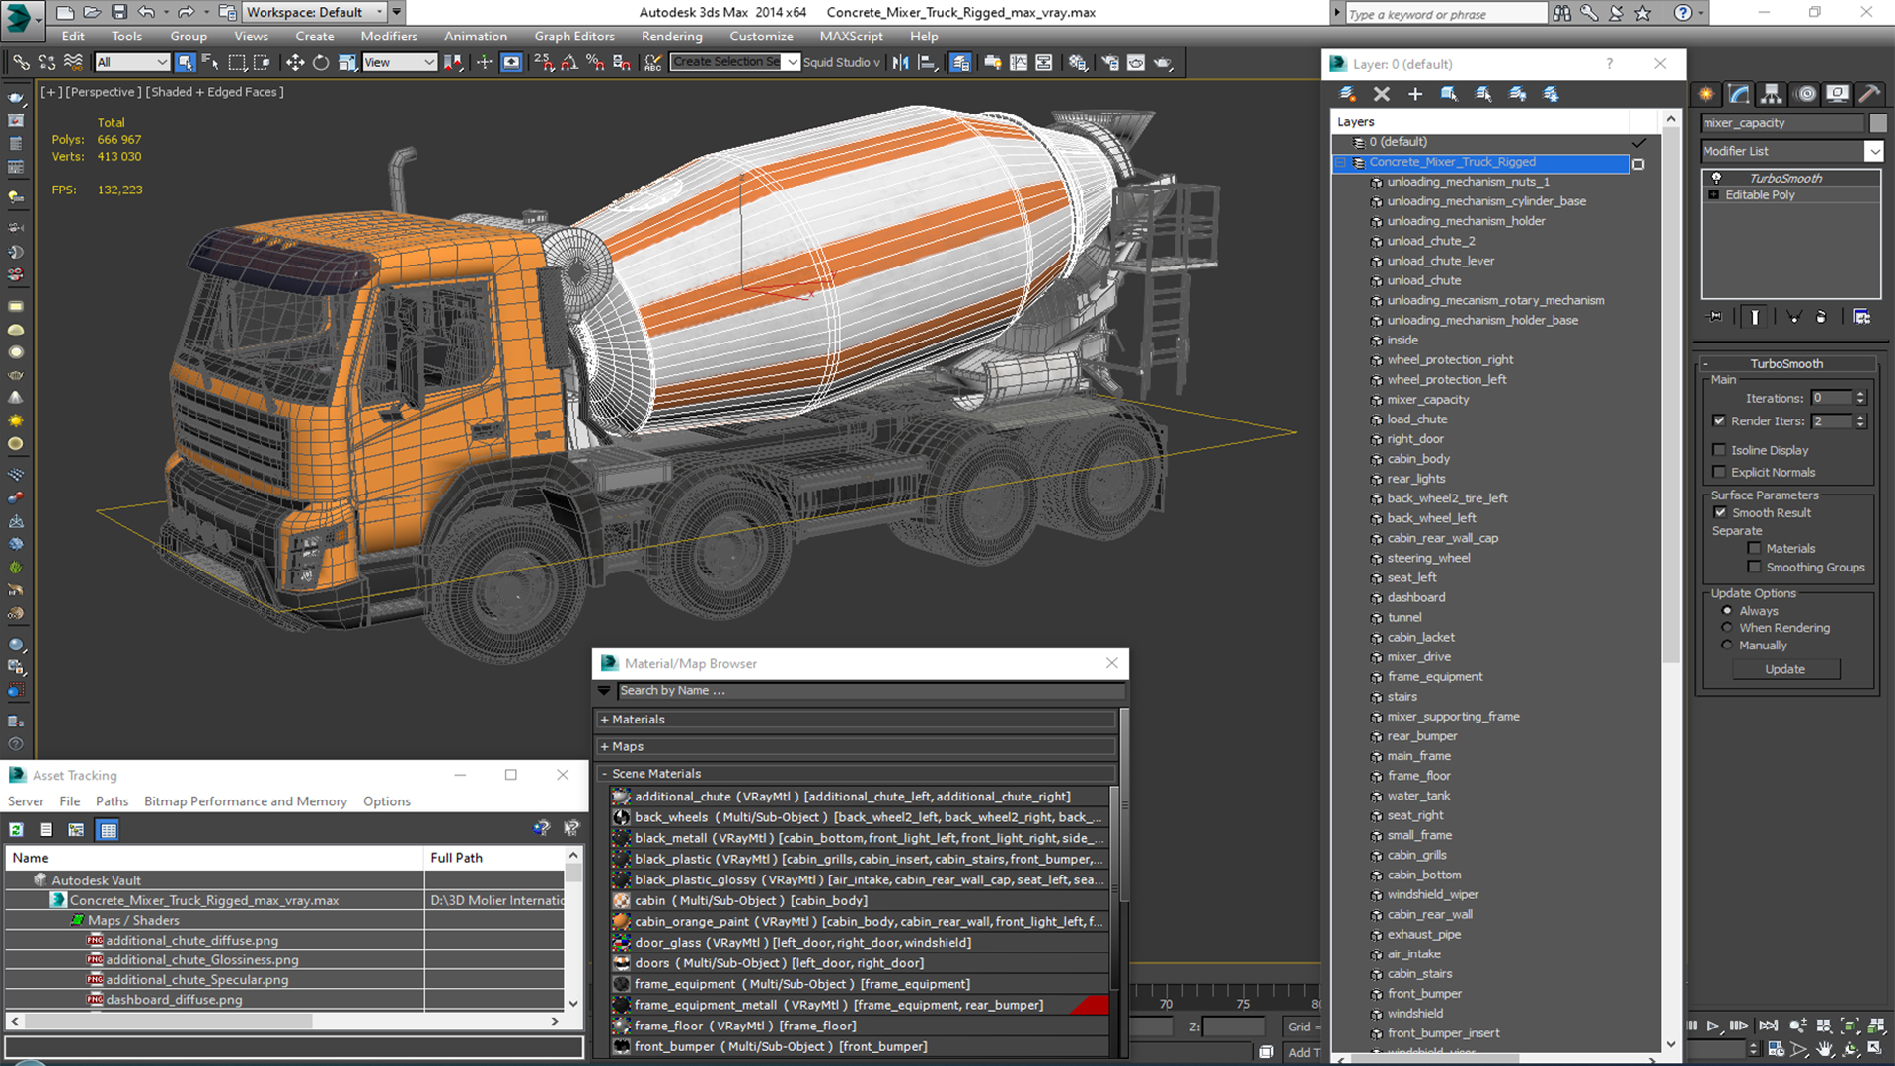
Task: Click the Full Path column header
Action: (494, 858)
